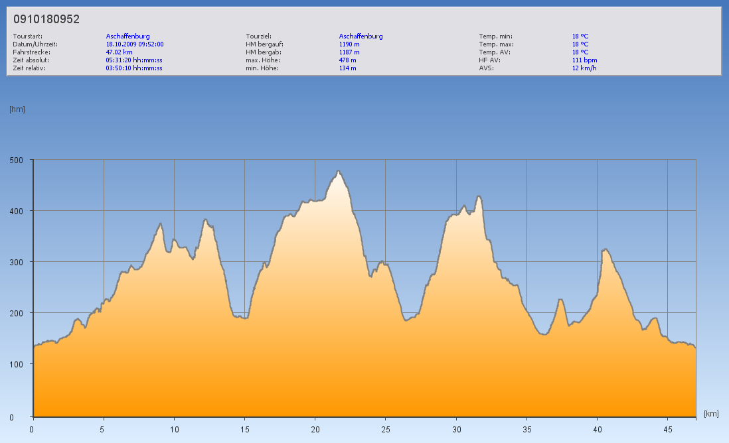Click the [km] horizontal axis unit label
This screenshot has width=729, height=443.
click(x=711, y=414)
